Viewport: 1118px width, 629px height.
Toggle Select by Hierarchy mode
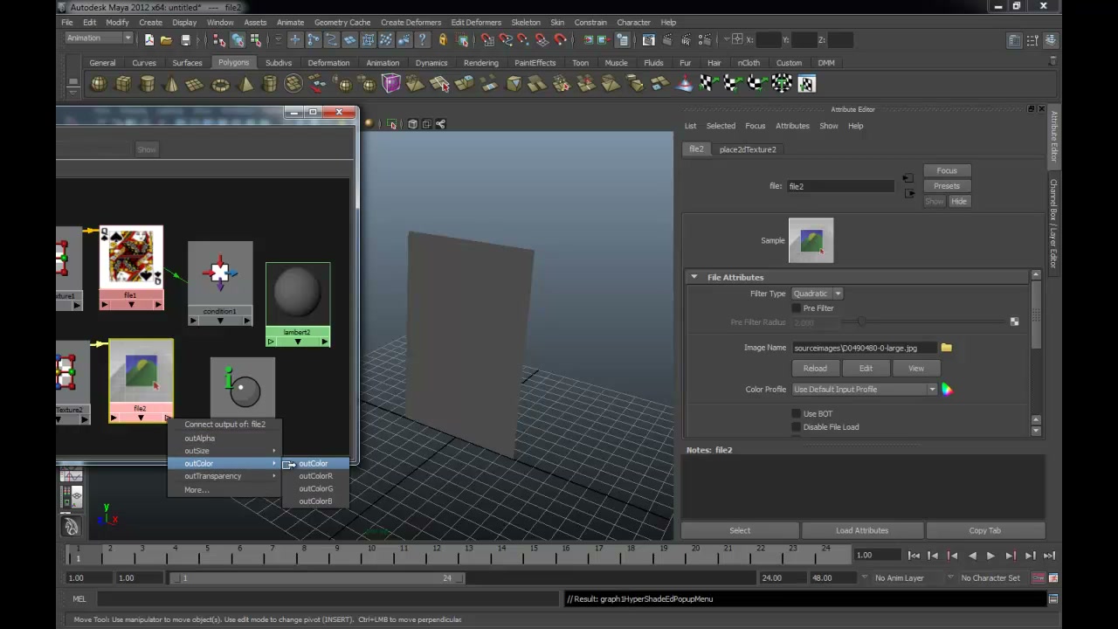[219, 39]
